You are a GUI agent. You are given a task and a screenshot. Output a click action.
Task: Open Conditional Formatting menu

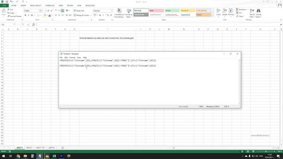119,13
